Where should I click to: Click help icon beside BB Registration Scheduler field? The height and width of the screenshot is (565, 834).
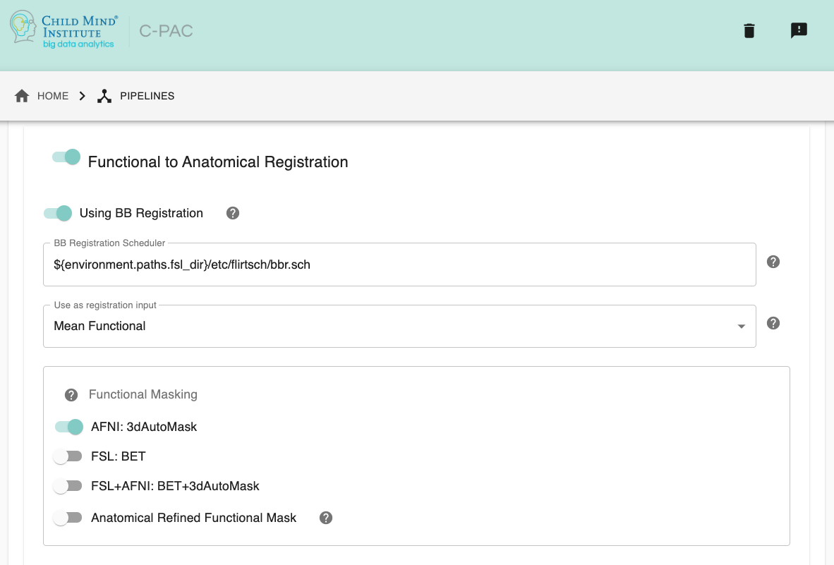(x=773, y=262)
